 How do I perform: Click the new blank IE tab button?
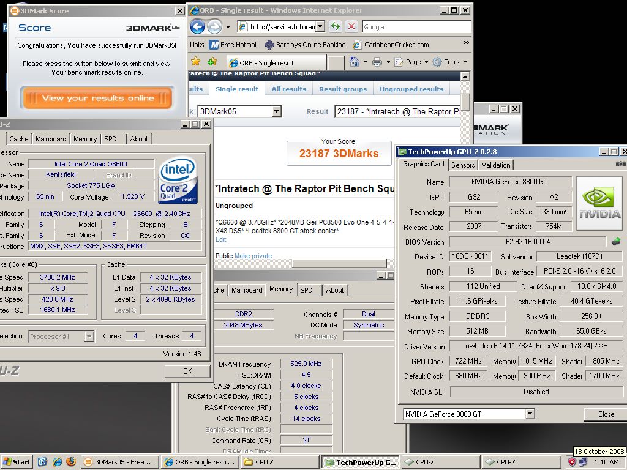point(336,62)
